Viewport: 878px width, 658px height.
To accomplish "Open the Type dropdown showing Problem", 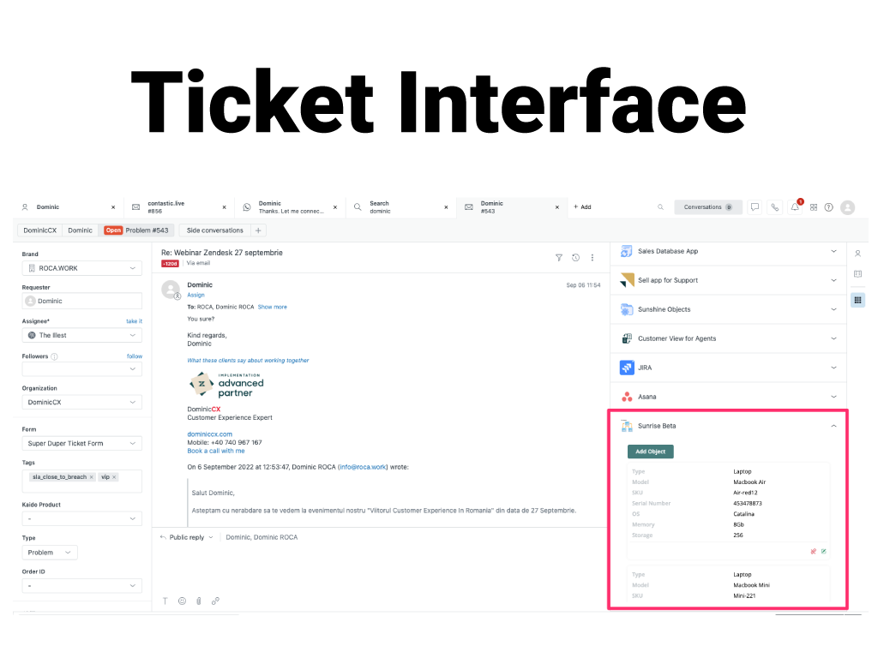I will coord(49,553).
